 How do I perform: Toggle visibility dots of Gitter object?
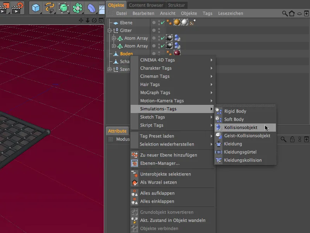coord(159,30)
